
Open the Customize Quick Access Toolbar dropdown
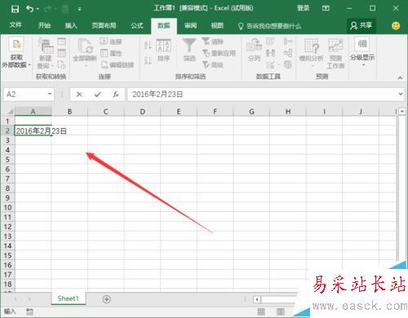tap(79, 9)
